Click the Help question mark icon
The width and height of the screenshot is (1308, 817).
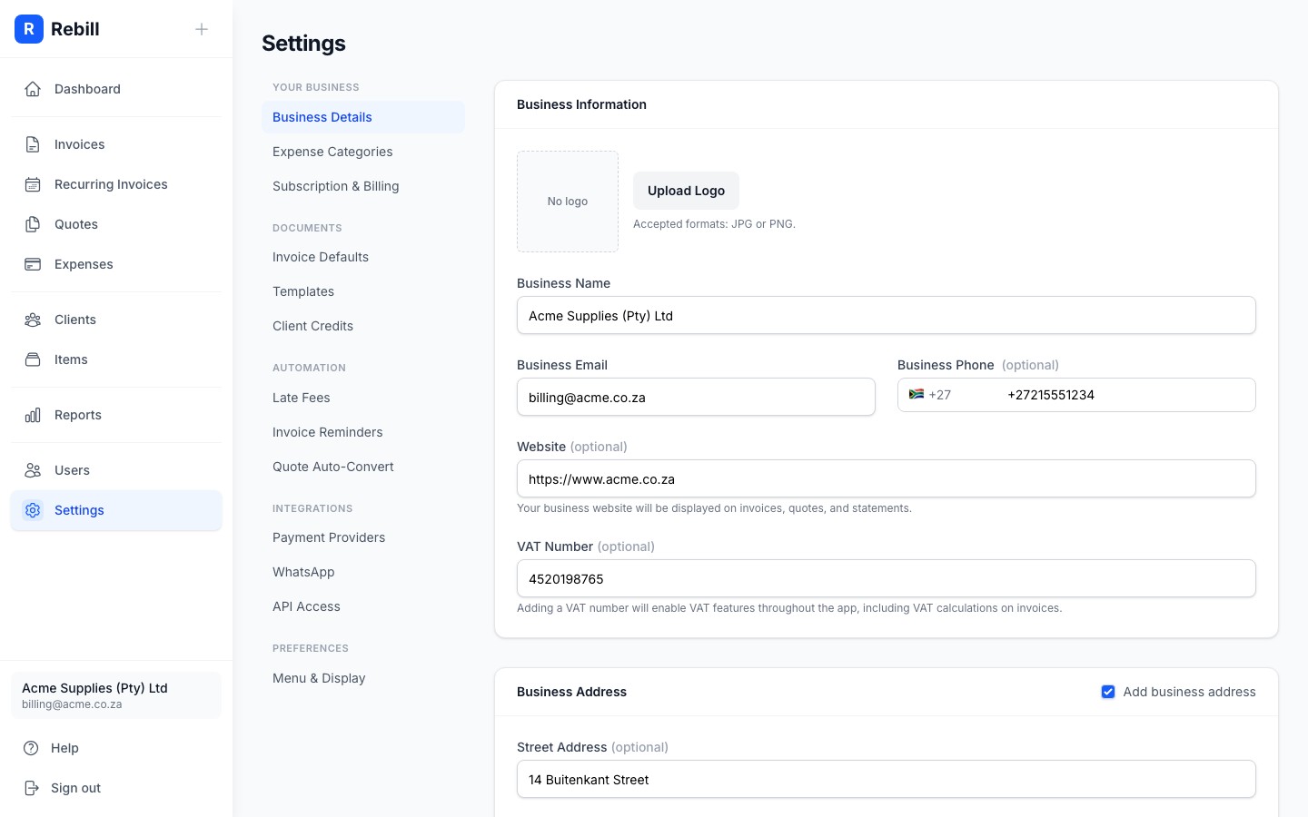click(33, 748)
